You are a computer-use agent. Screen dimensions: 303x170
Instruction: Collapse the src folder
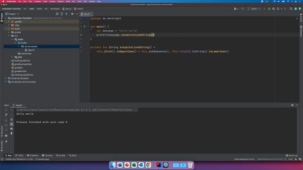pyautogui.click(x=9, y=36)
